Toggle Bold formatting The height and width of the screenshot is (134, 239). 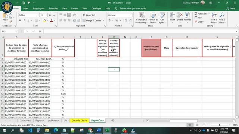(20, 20)
